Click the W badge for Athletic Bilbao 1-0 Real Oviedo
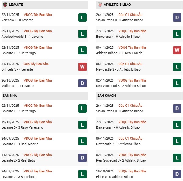 [177, 50]
